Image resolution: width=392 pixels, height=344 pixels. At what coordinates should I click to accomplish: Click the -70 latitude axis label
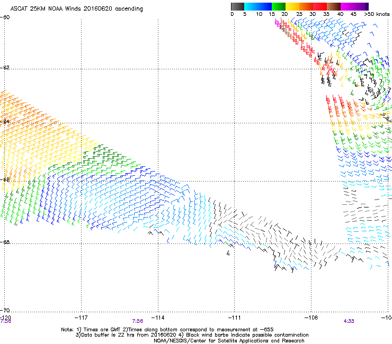(5, 310)
